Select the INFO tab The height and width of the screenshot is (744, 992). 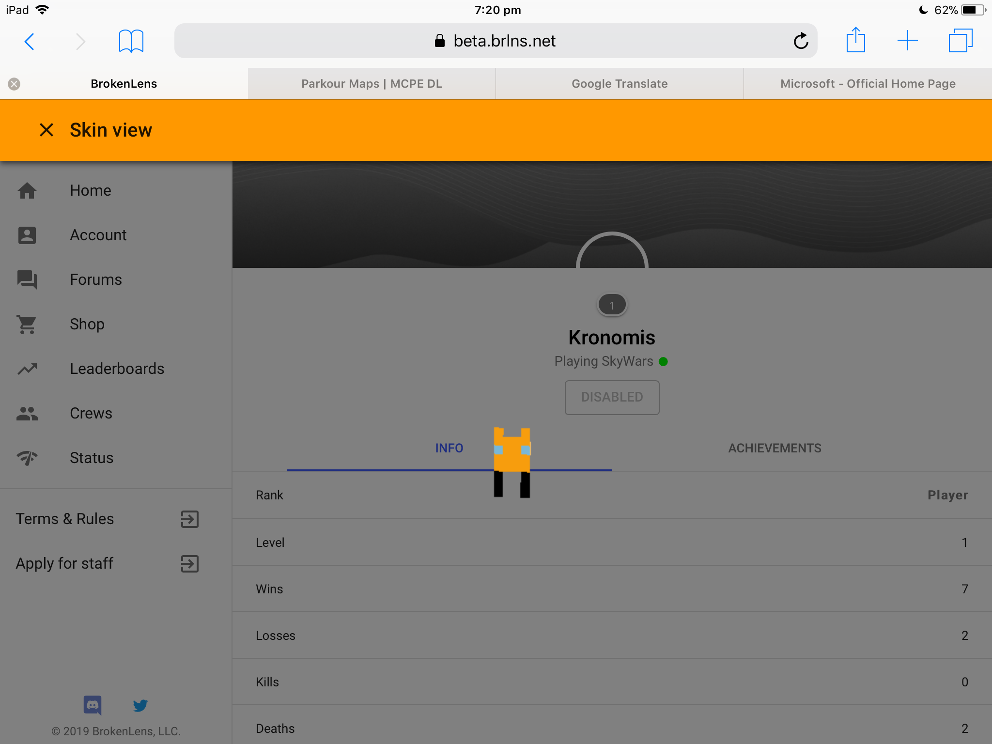tap(449, 448)
